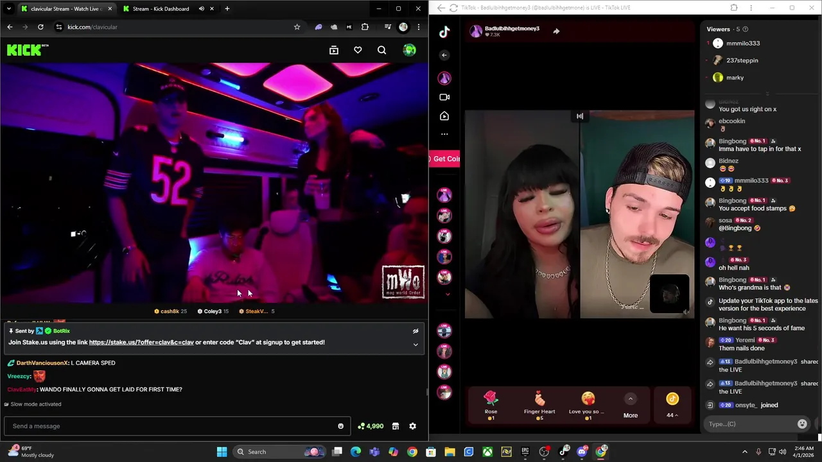
Task: Share Badlulbihhgetmoney3 live via arrow
Action: click(x=556, y=31)
